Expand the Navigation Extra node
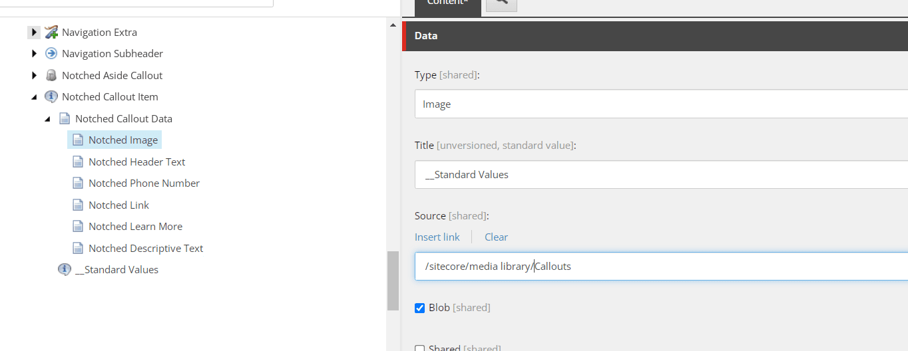The height and width of the screenshot is (351, 908). (x=34, y=32)
